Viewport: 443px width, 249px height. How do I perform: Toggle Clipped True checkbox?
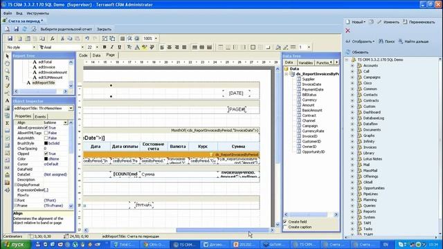46,154
